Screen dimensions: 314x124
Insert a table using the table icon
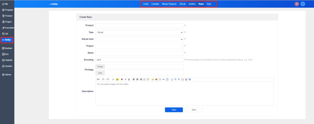coord(167,79)
